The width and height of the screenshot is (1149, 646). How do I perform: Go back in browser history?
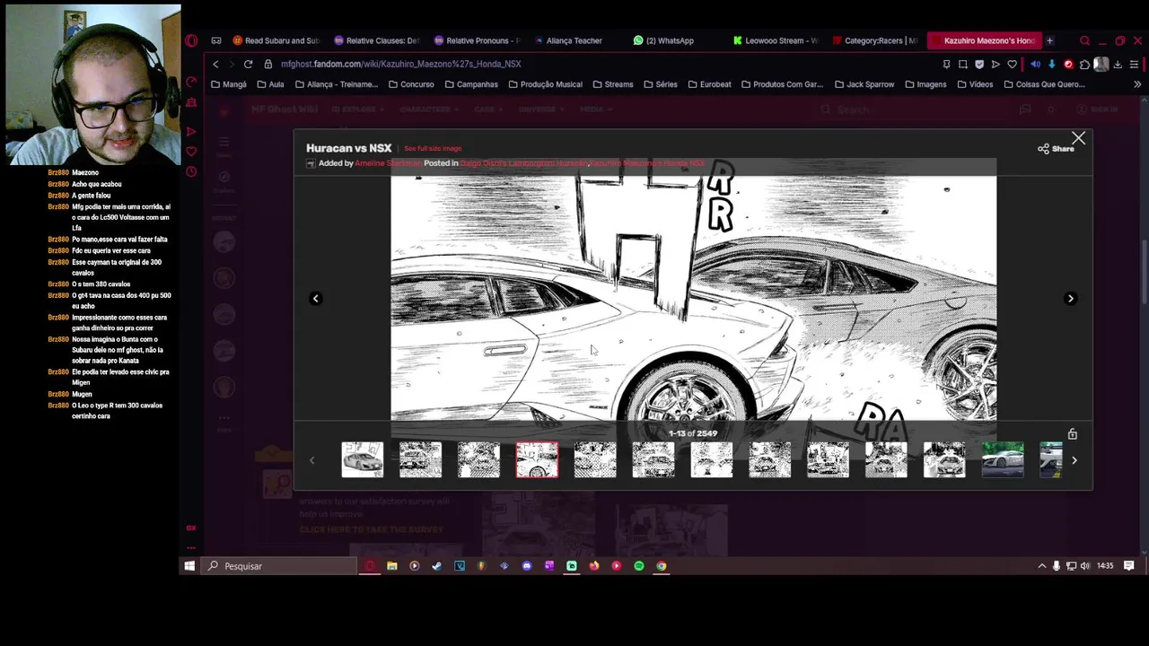215,65
